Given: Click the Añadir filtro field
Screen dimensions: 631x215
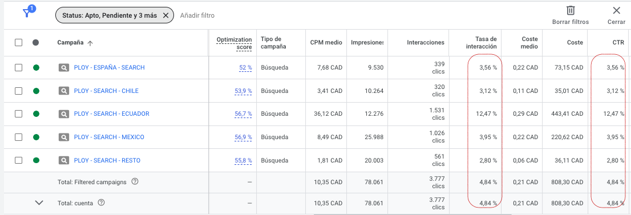Looking at the screenshot, I should point(197,16).
